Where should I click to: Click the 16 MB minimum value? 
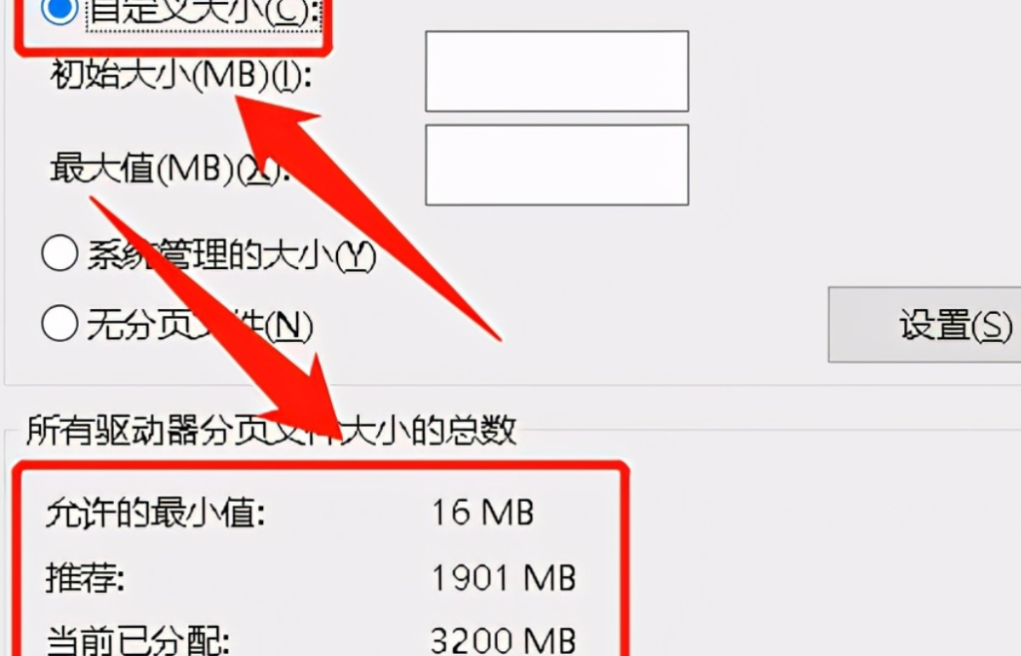483,512
